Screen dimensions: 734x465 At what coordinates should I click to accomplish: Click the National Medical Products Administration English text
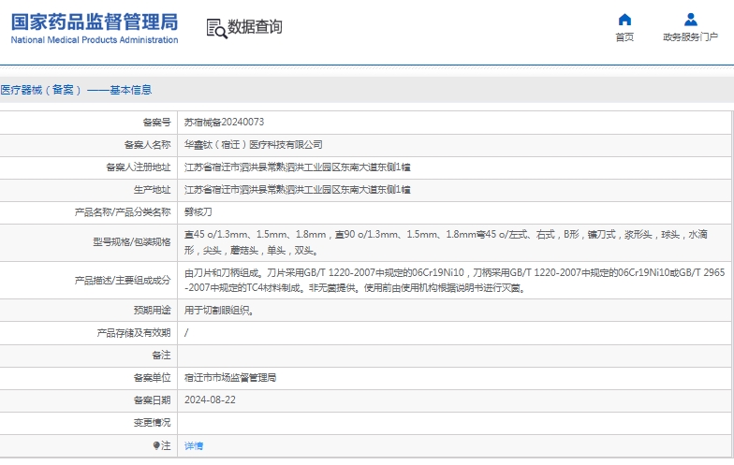(95, 40)
